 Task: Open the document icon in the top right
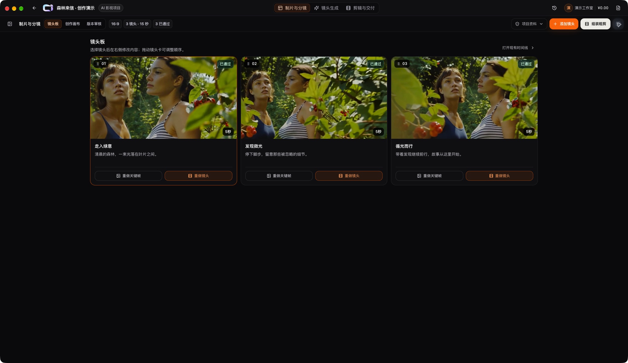tap(618, 8)
